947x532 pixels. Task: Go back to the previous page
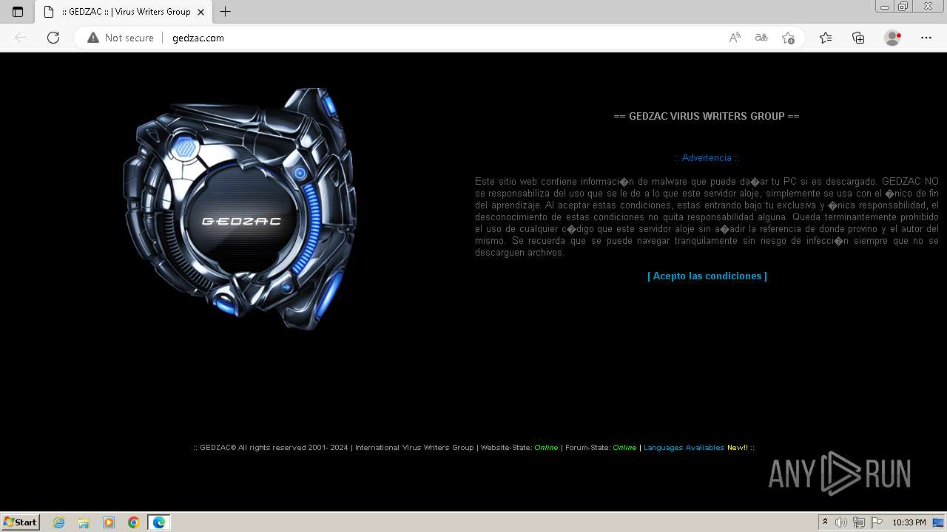[x=21, y=38]
